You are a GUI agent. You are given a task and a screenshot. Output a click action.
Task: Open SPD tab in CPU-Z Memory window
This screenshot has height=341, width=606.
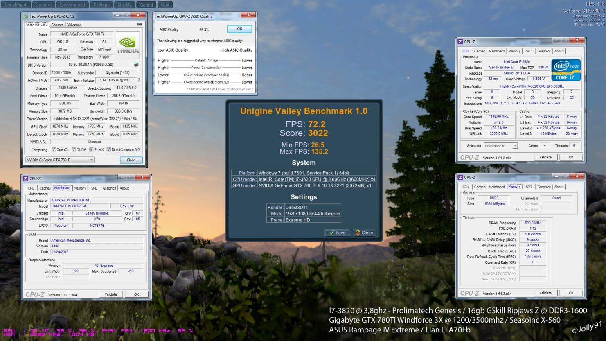click(529, 187)
